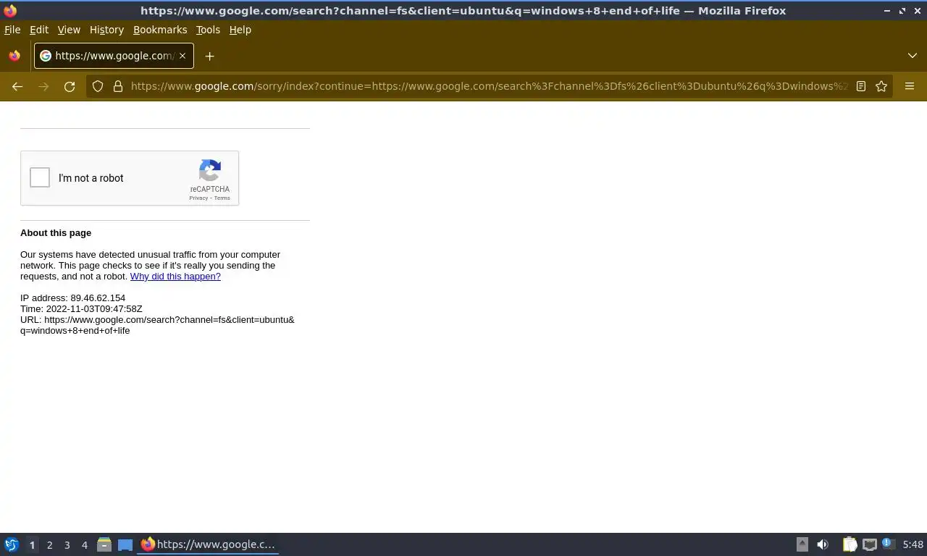Open the History menu
Screen dimensions: 927x556
(x=106, y=30)
